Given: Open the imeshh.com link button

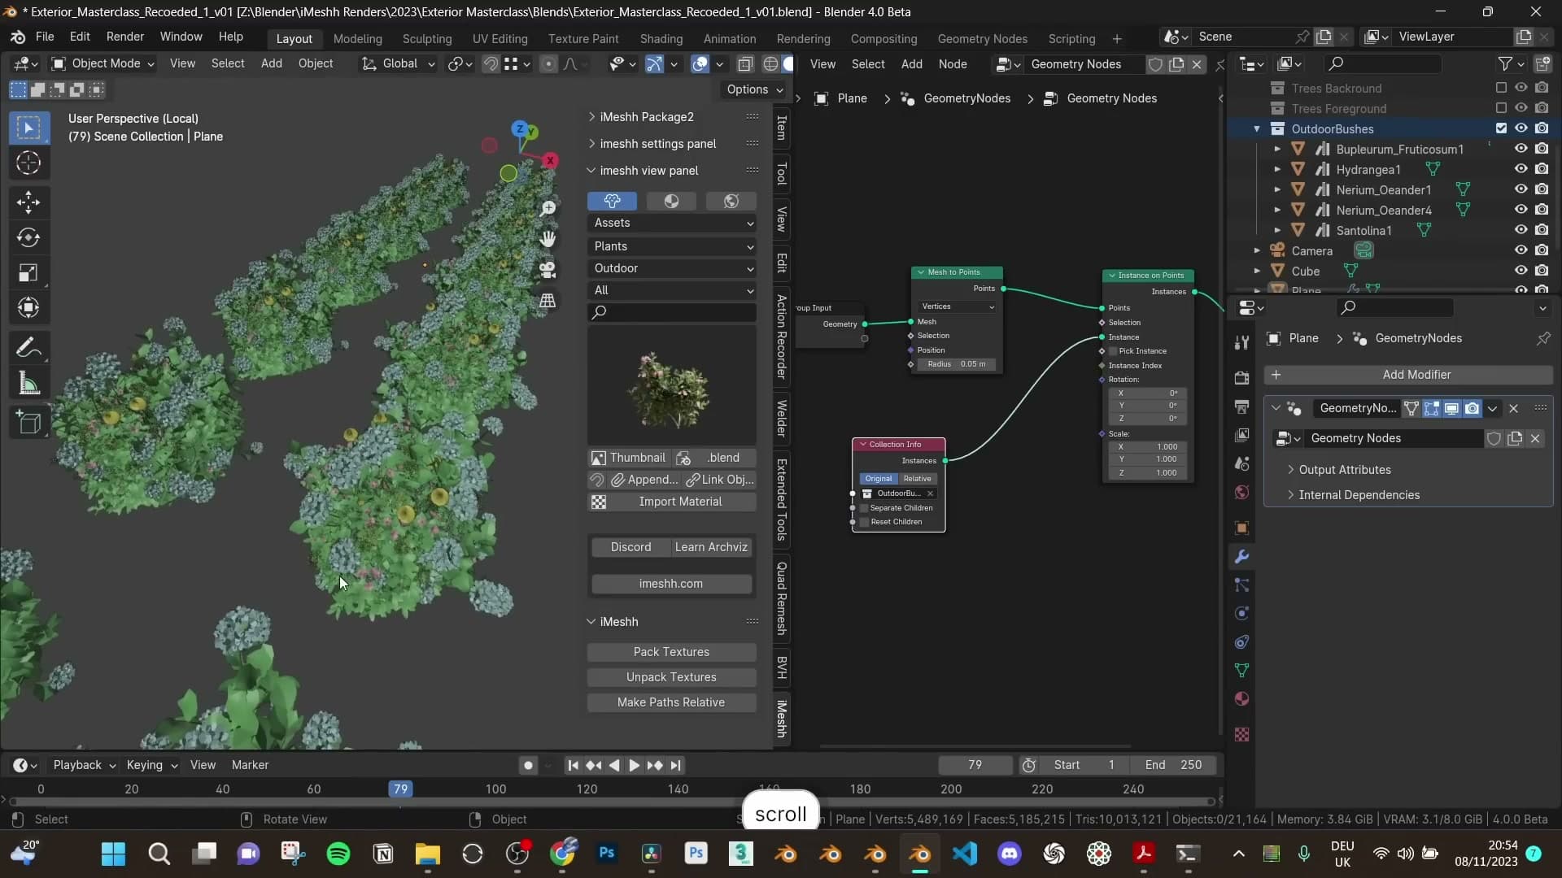Looking at the screenshot, I should [671, 584].
